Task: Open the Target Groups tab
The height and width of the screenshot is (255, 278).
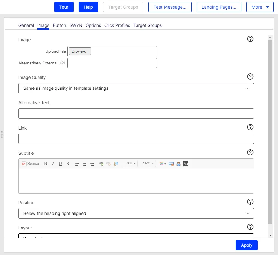Action: tap(148, 25)
